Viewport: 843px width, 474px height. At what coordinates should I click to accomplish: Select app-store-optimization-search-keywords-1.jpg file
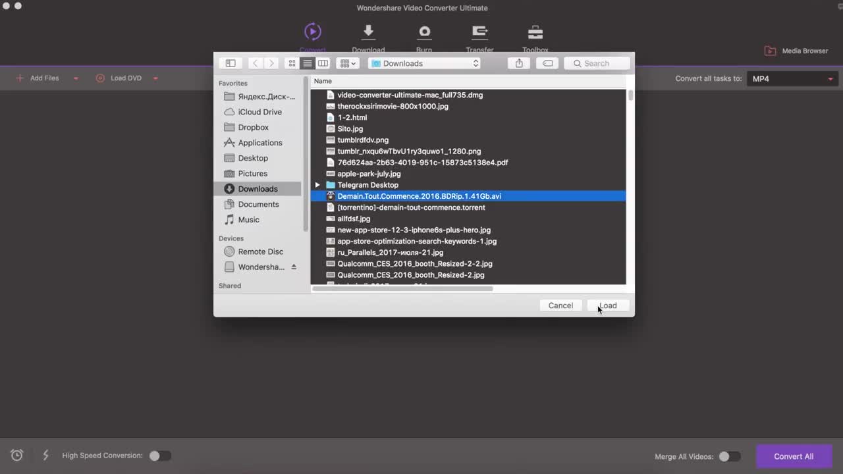click(468, 241)
